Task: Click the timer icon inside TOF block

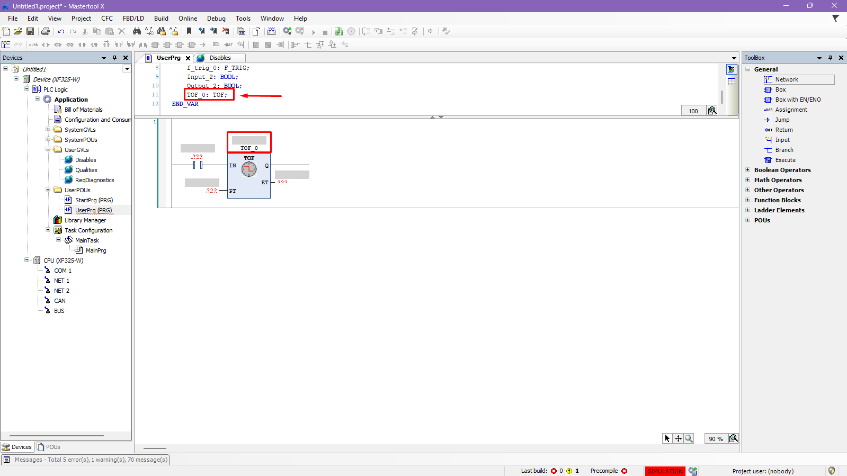Action: (249, 169)
